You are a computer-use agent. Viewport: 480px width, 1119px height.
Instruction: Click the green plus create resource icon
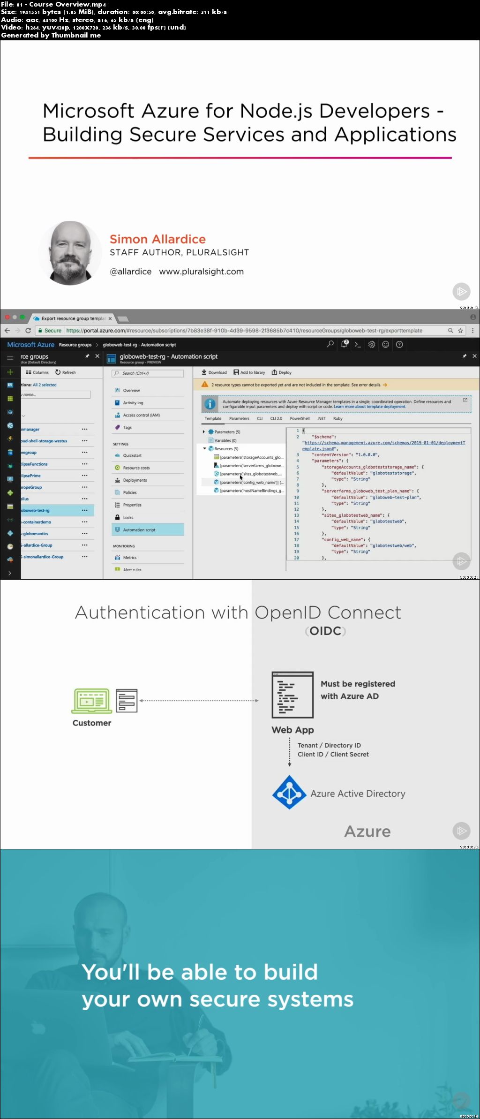pos(10,372)
